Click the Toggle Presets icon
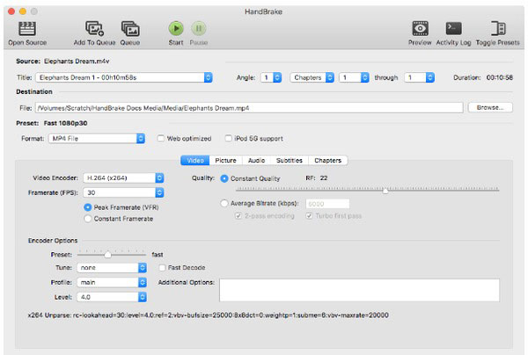Viewport: 528px width, 355px height. tap(498, 29)
